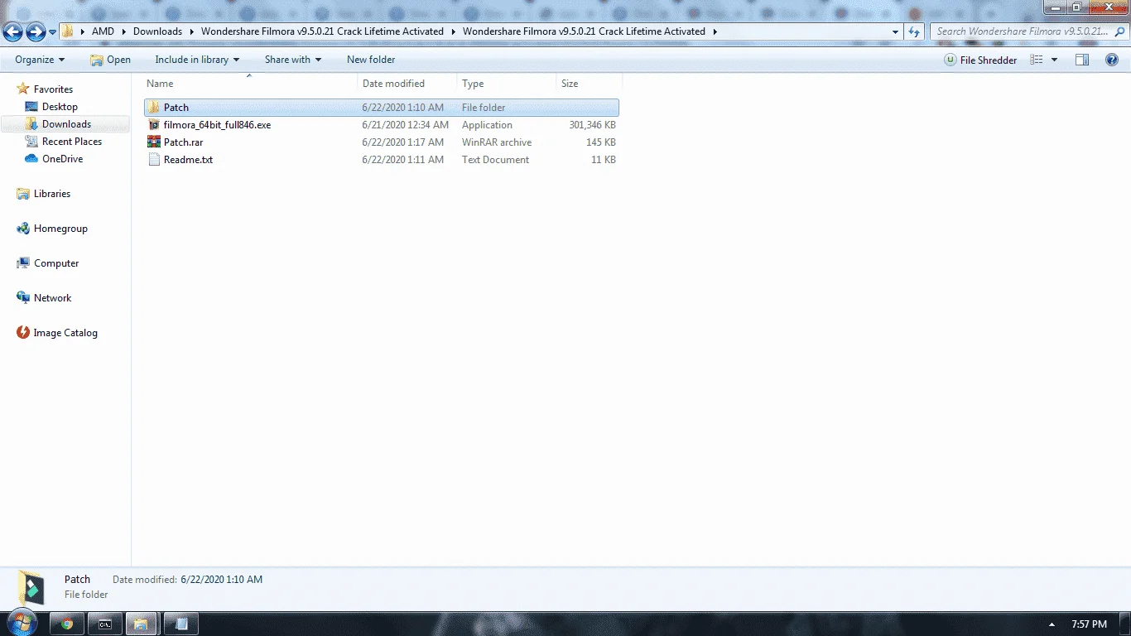Refresh the folder with the refresh button
Viewport: 1131px width, 636px height.
point(914,31)
